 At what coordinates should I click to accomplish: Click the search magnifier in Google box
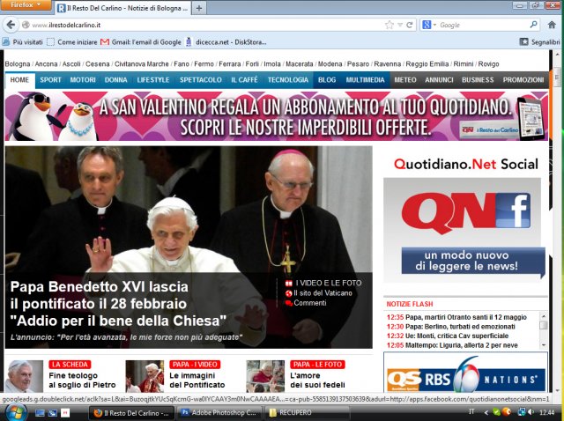pyautogui.click(x=533, y=25)
